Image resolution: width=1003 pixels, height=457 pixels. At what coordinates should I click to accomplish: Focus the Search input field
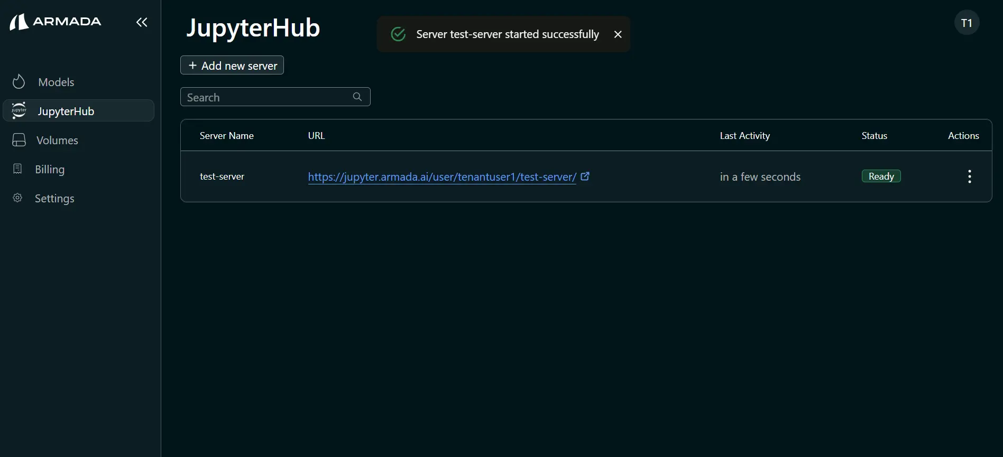click(275, 97)
